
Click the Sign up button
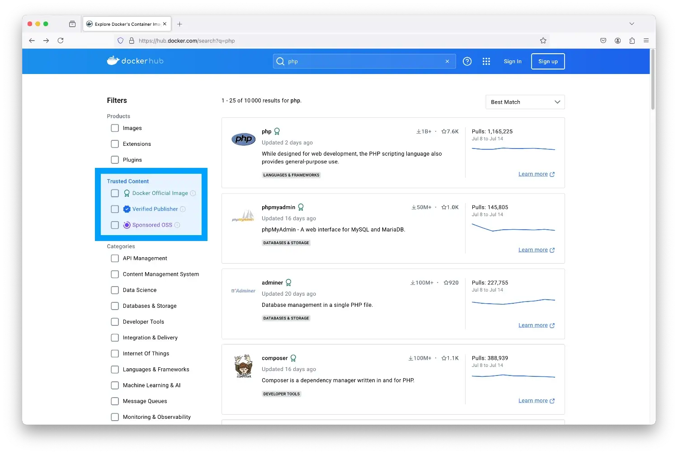tap(548, 61)
